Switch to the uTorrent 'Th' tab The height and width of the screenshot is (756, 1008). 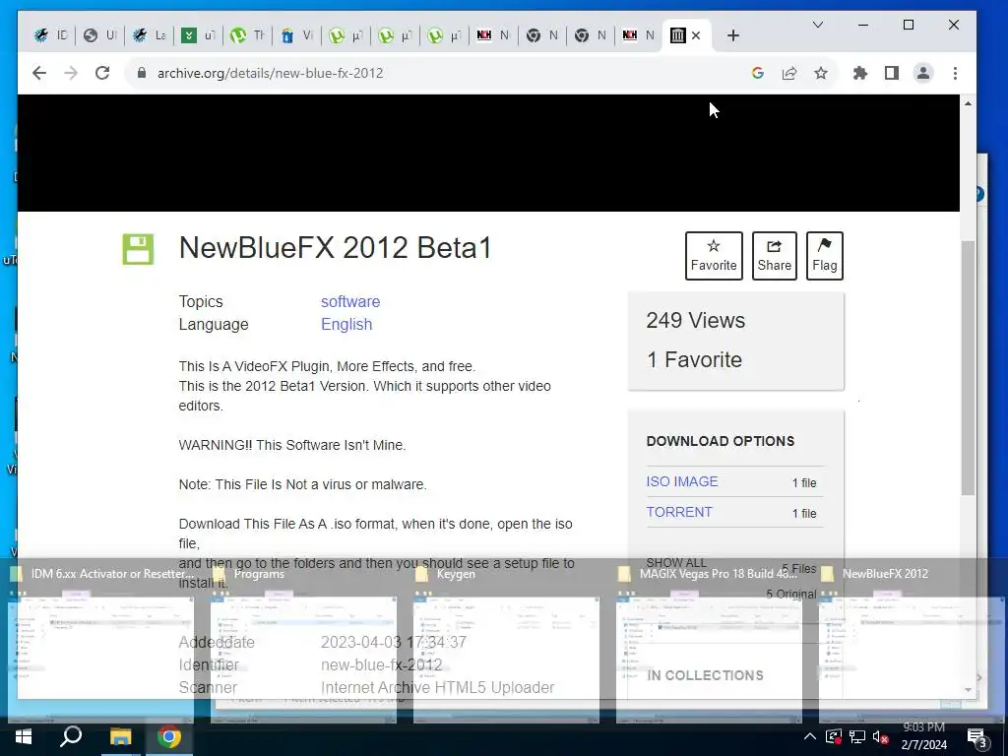click(247, 35)
